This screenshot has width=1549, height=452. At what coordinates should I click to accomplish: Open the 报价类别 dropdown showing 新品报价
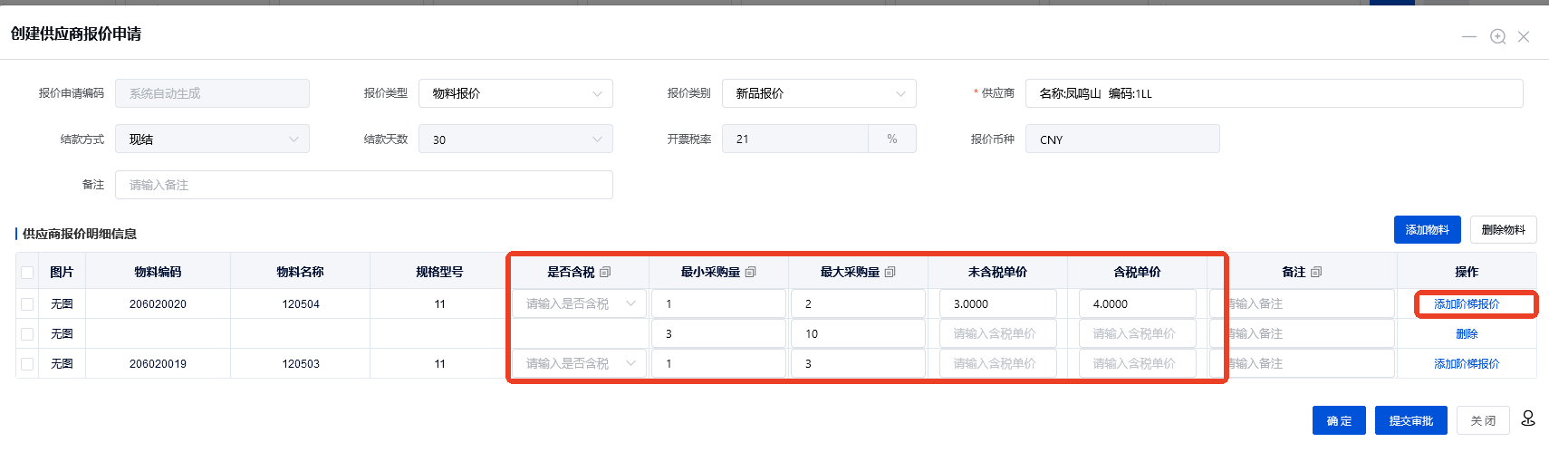pos(819,93)
